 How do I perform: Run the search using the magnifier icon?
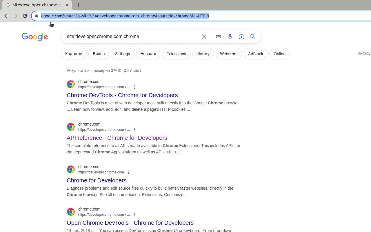(x=252, y=37)
